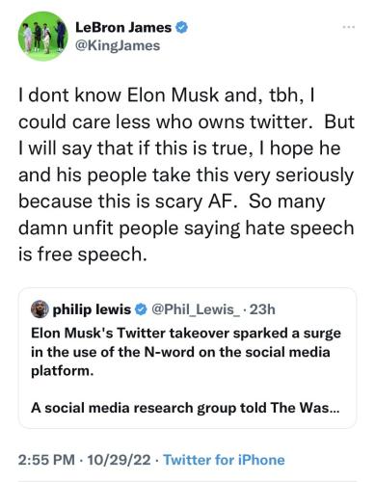
Task: Visit the @KingJames handle
Action: (x=118, y=45)
